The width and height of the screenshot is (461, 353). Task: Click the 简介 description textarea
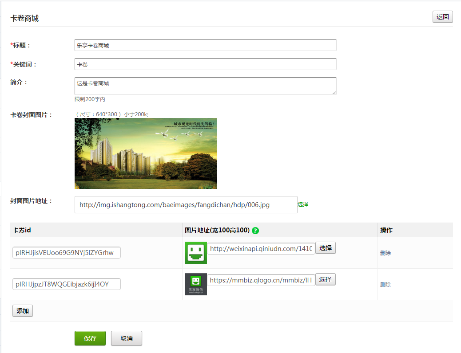click(205, 86)
